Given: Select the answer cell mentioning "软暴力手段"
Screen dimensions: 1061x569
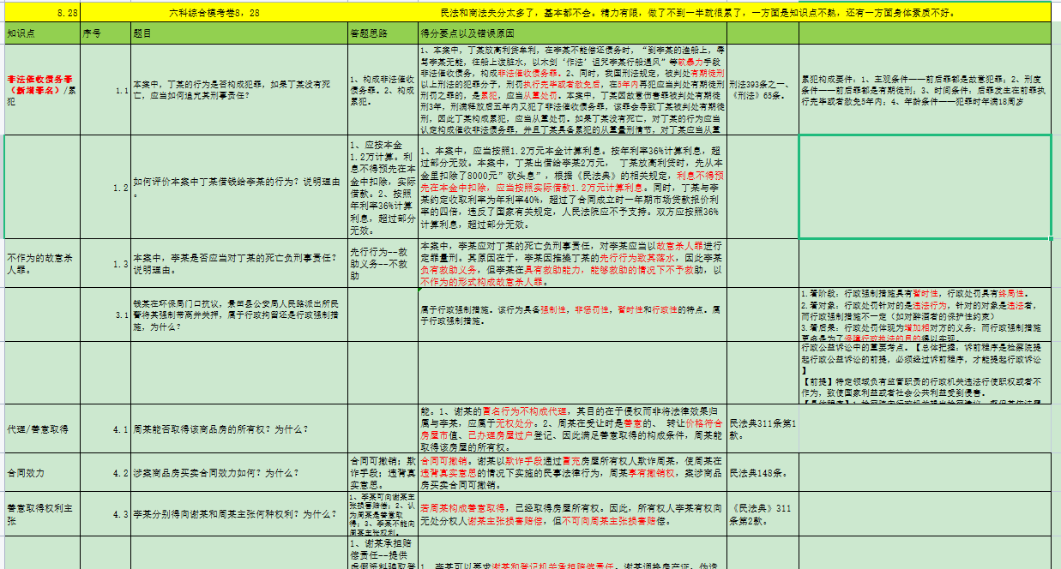Looking at the screenshot, I should pos(573,90).
